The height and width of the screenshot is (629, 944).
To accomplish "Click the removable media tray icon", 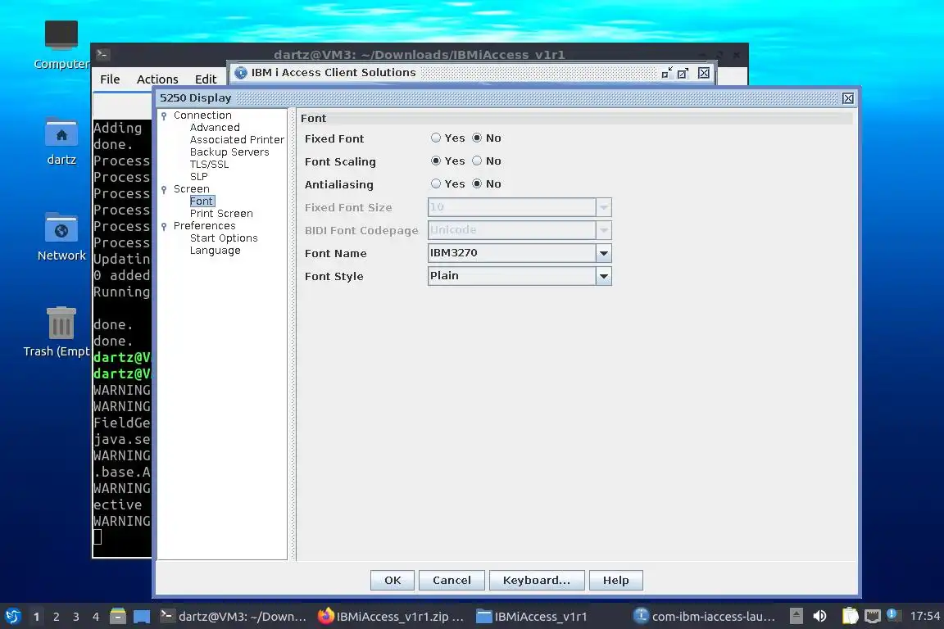I will click(x=796, y=617).
